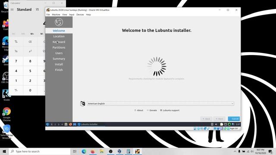Open SaferVPN for Windows desktop shortcut
This screenshot has height=155, width=276.
click(x=7, y=132)
